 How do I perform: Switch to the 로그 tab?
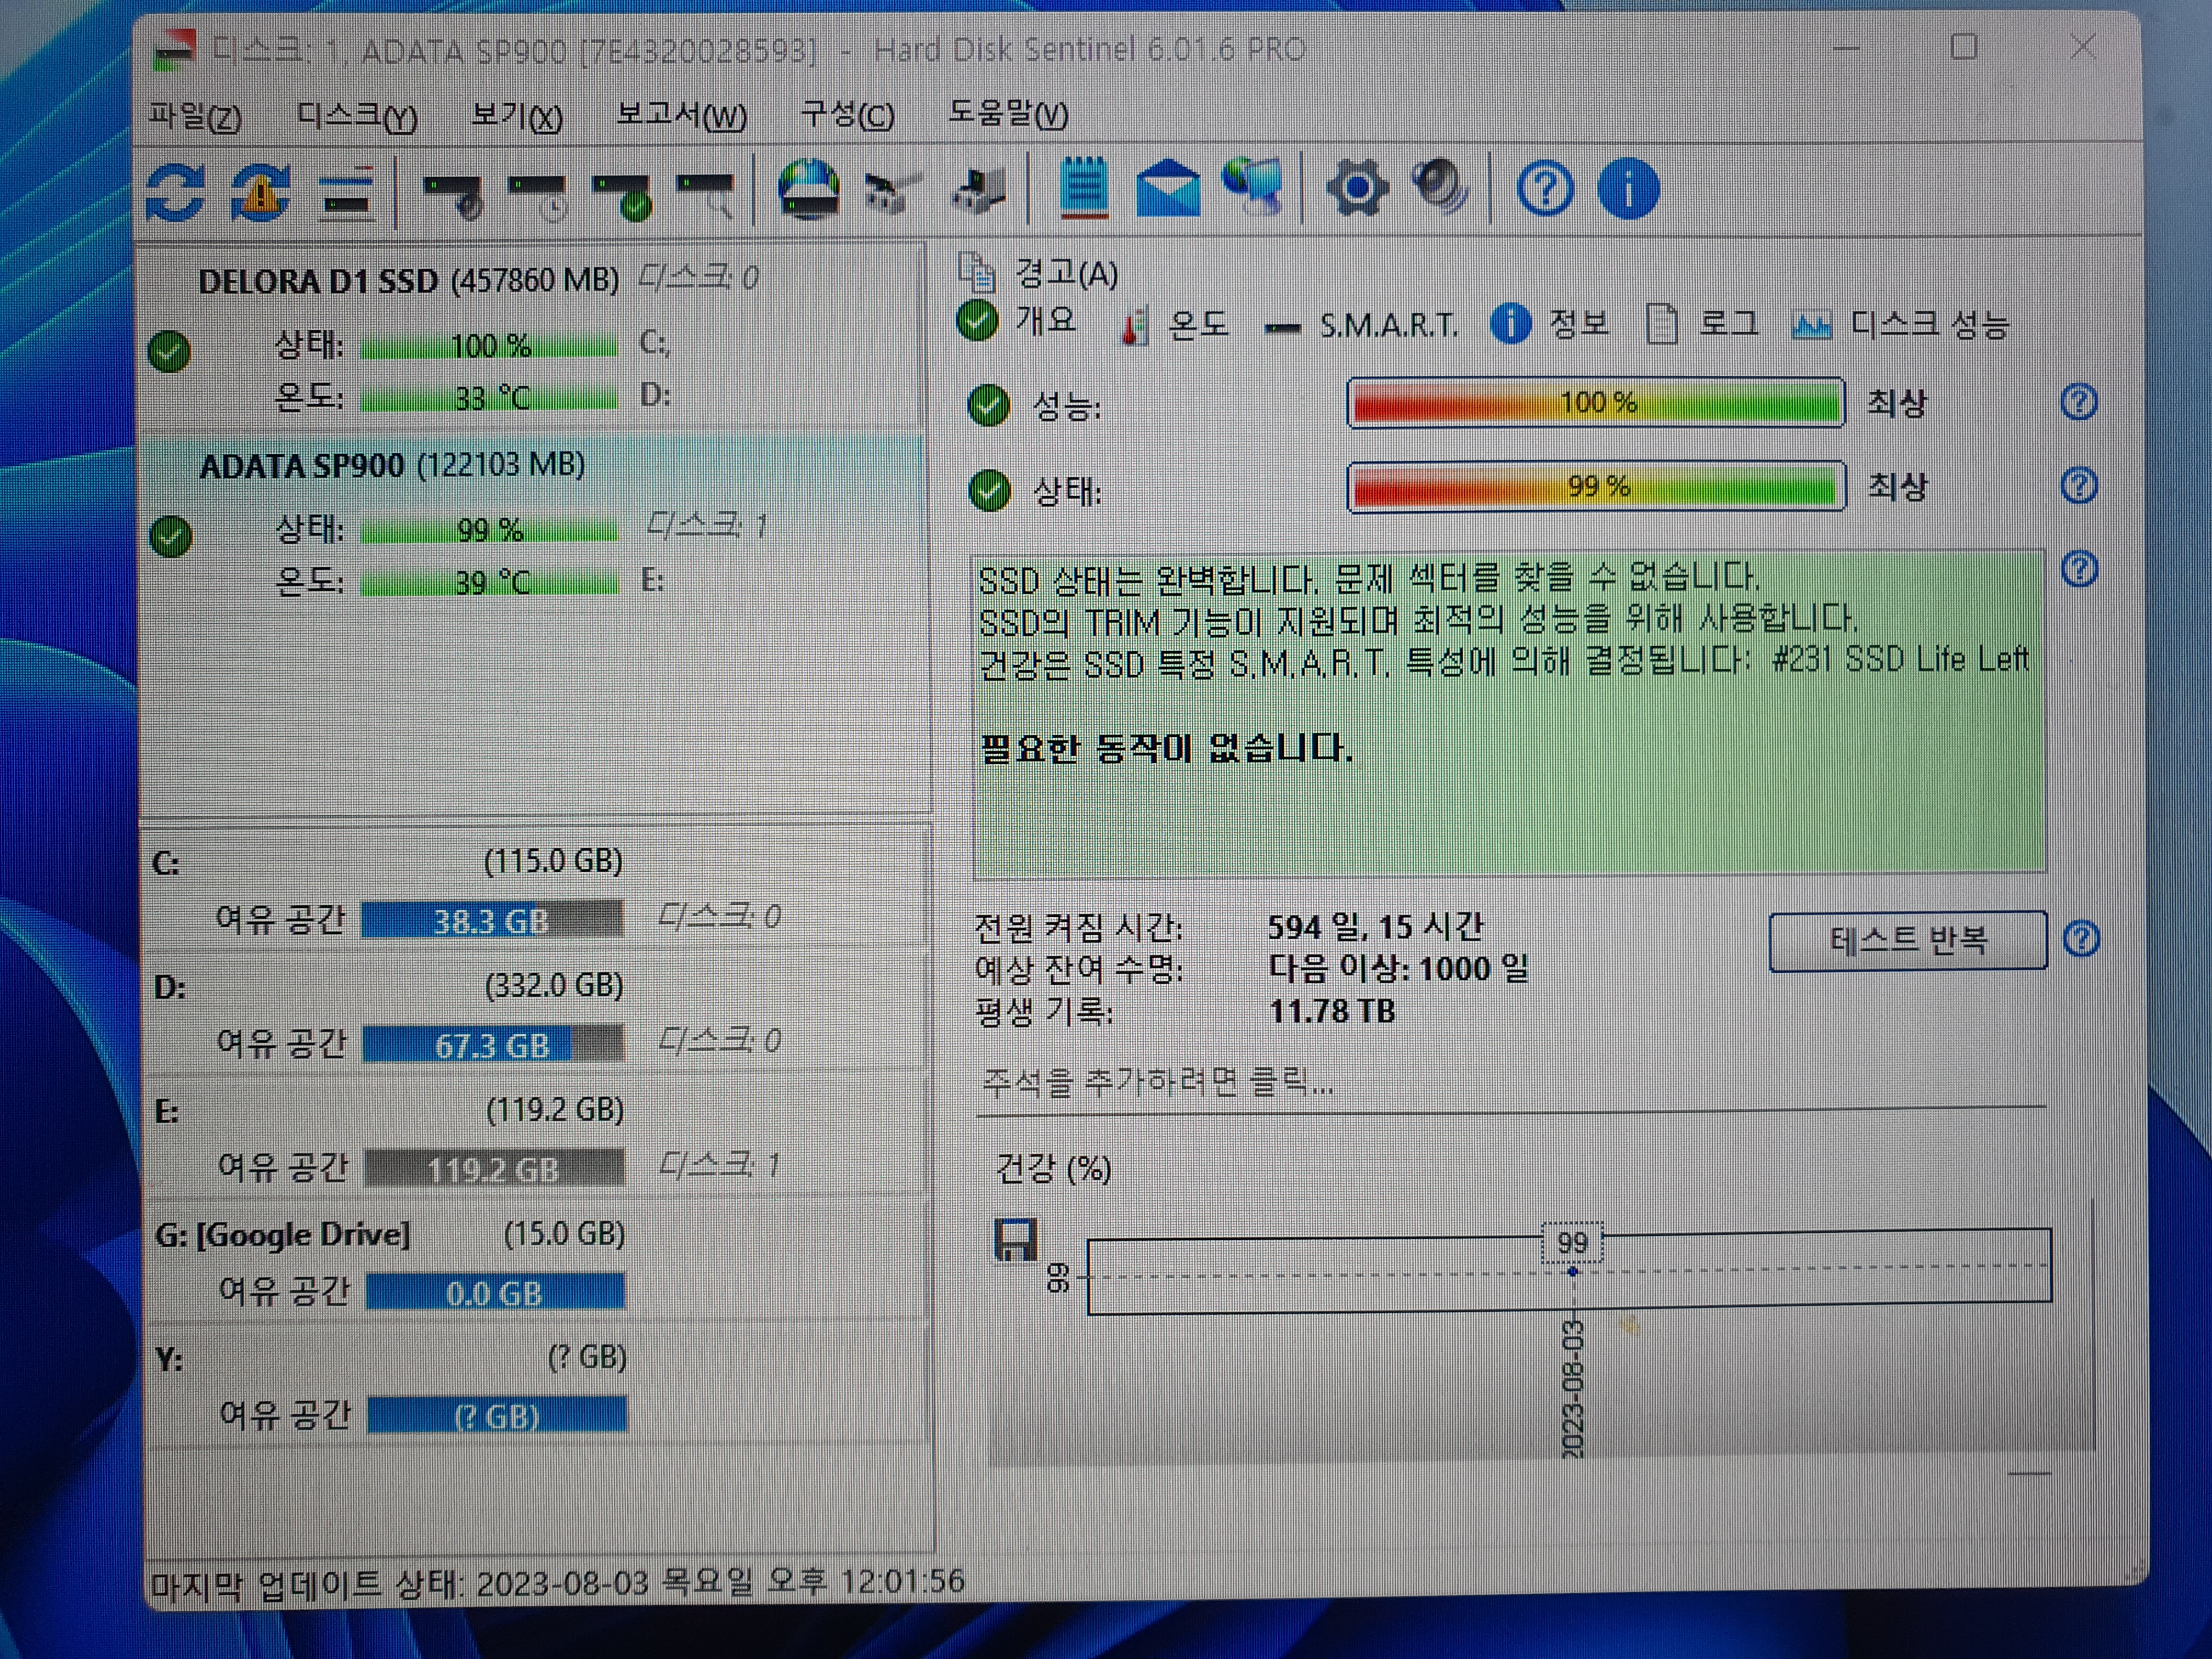click(x=1702, y=324)
